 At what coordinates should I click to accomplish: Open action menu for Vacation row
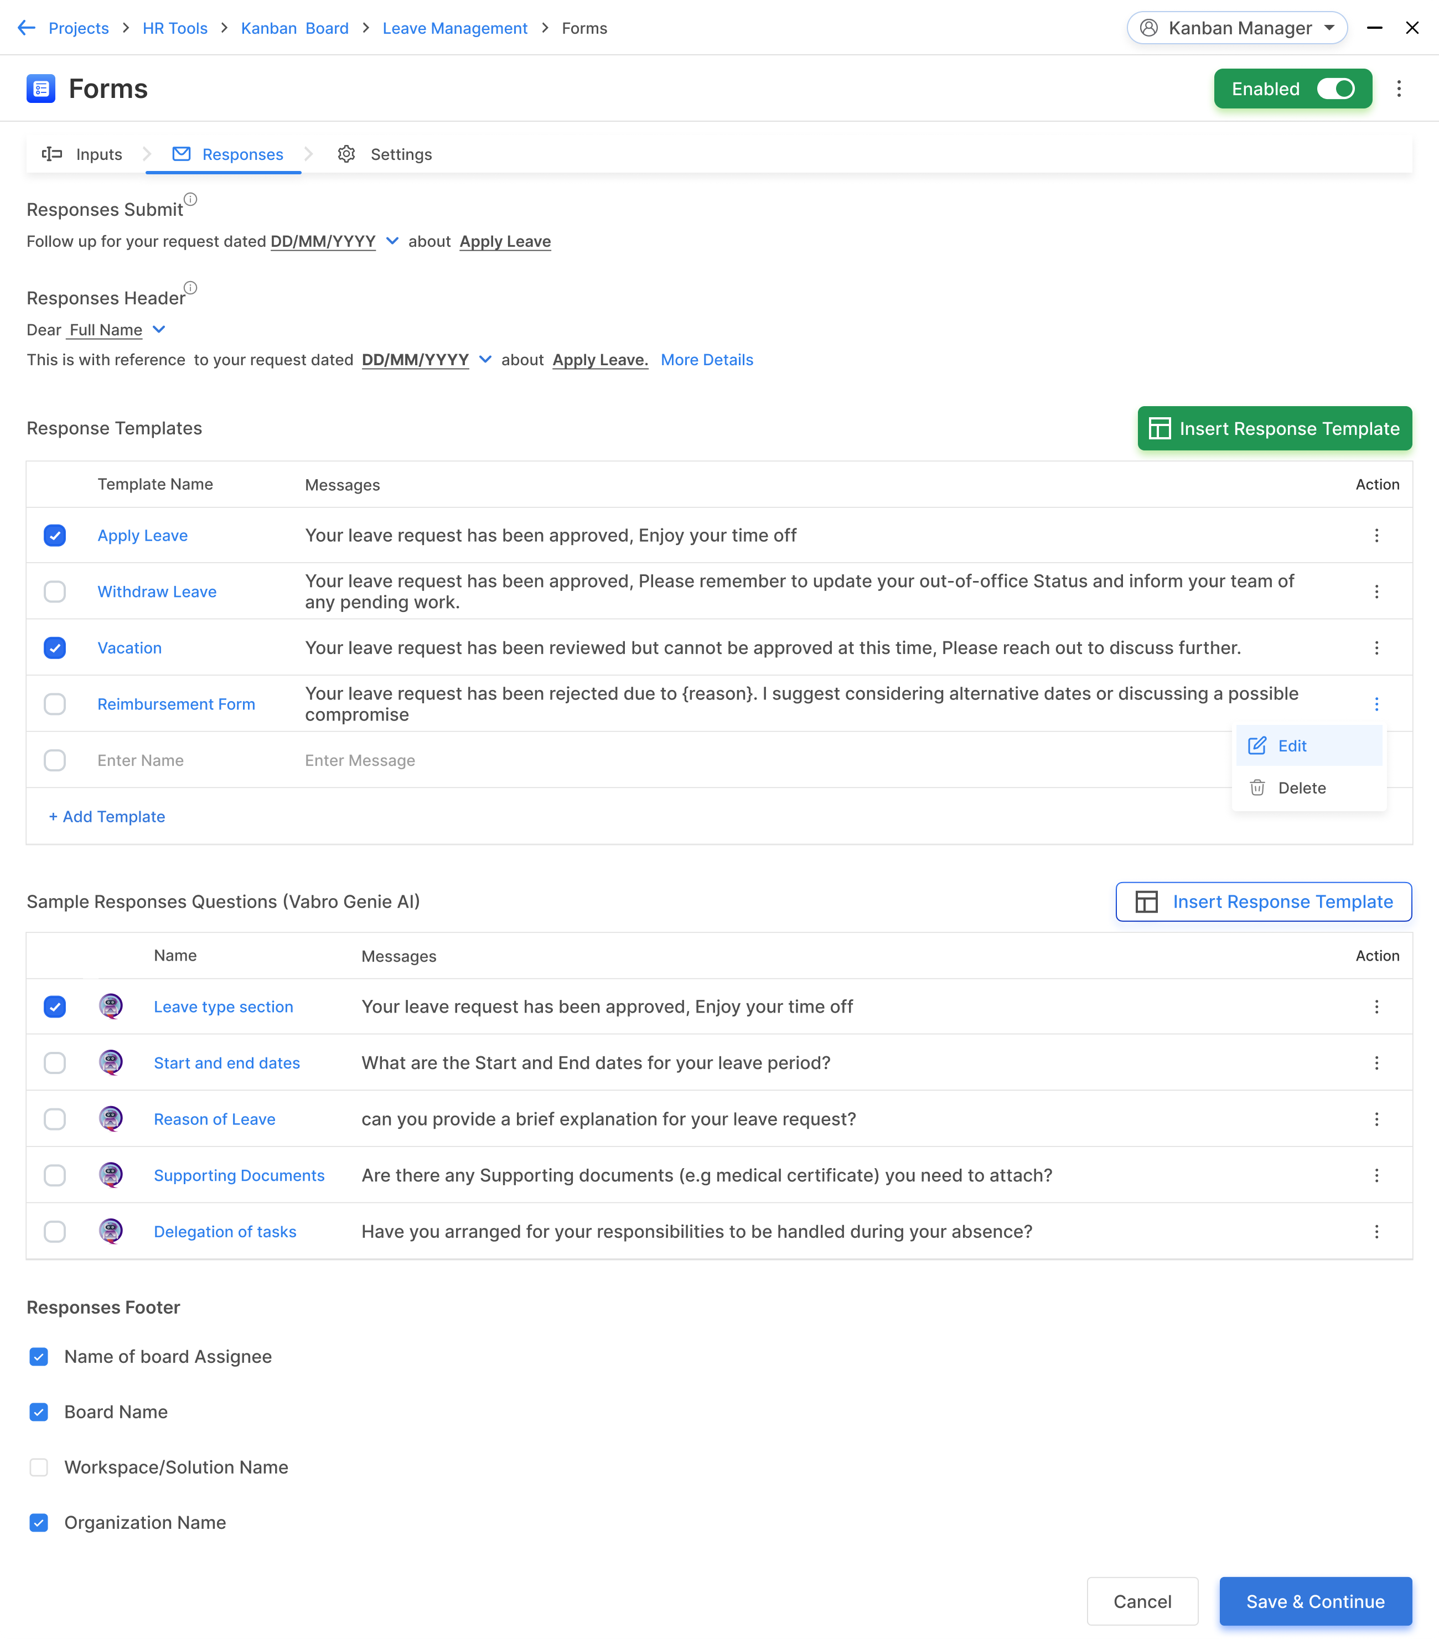point(1376,648)
